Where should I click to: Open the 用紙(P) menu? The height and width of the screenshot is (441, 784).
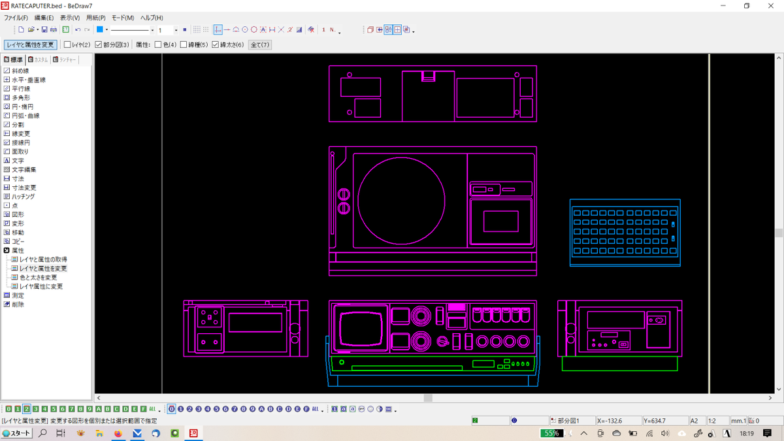click(96, 18)
